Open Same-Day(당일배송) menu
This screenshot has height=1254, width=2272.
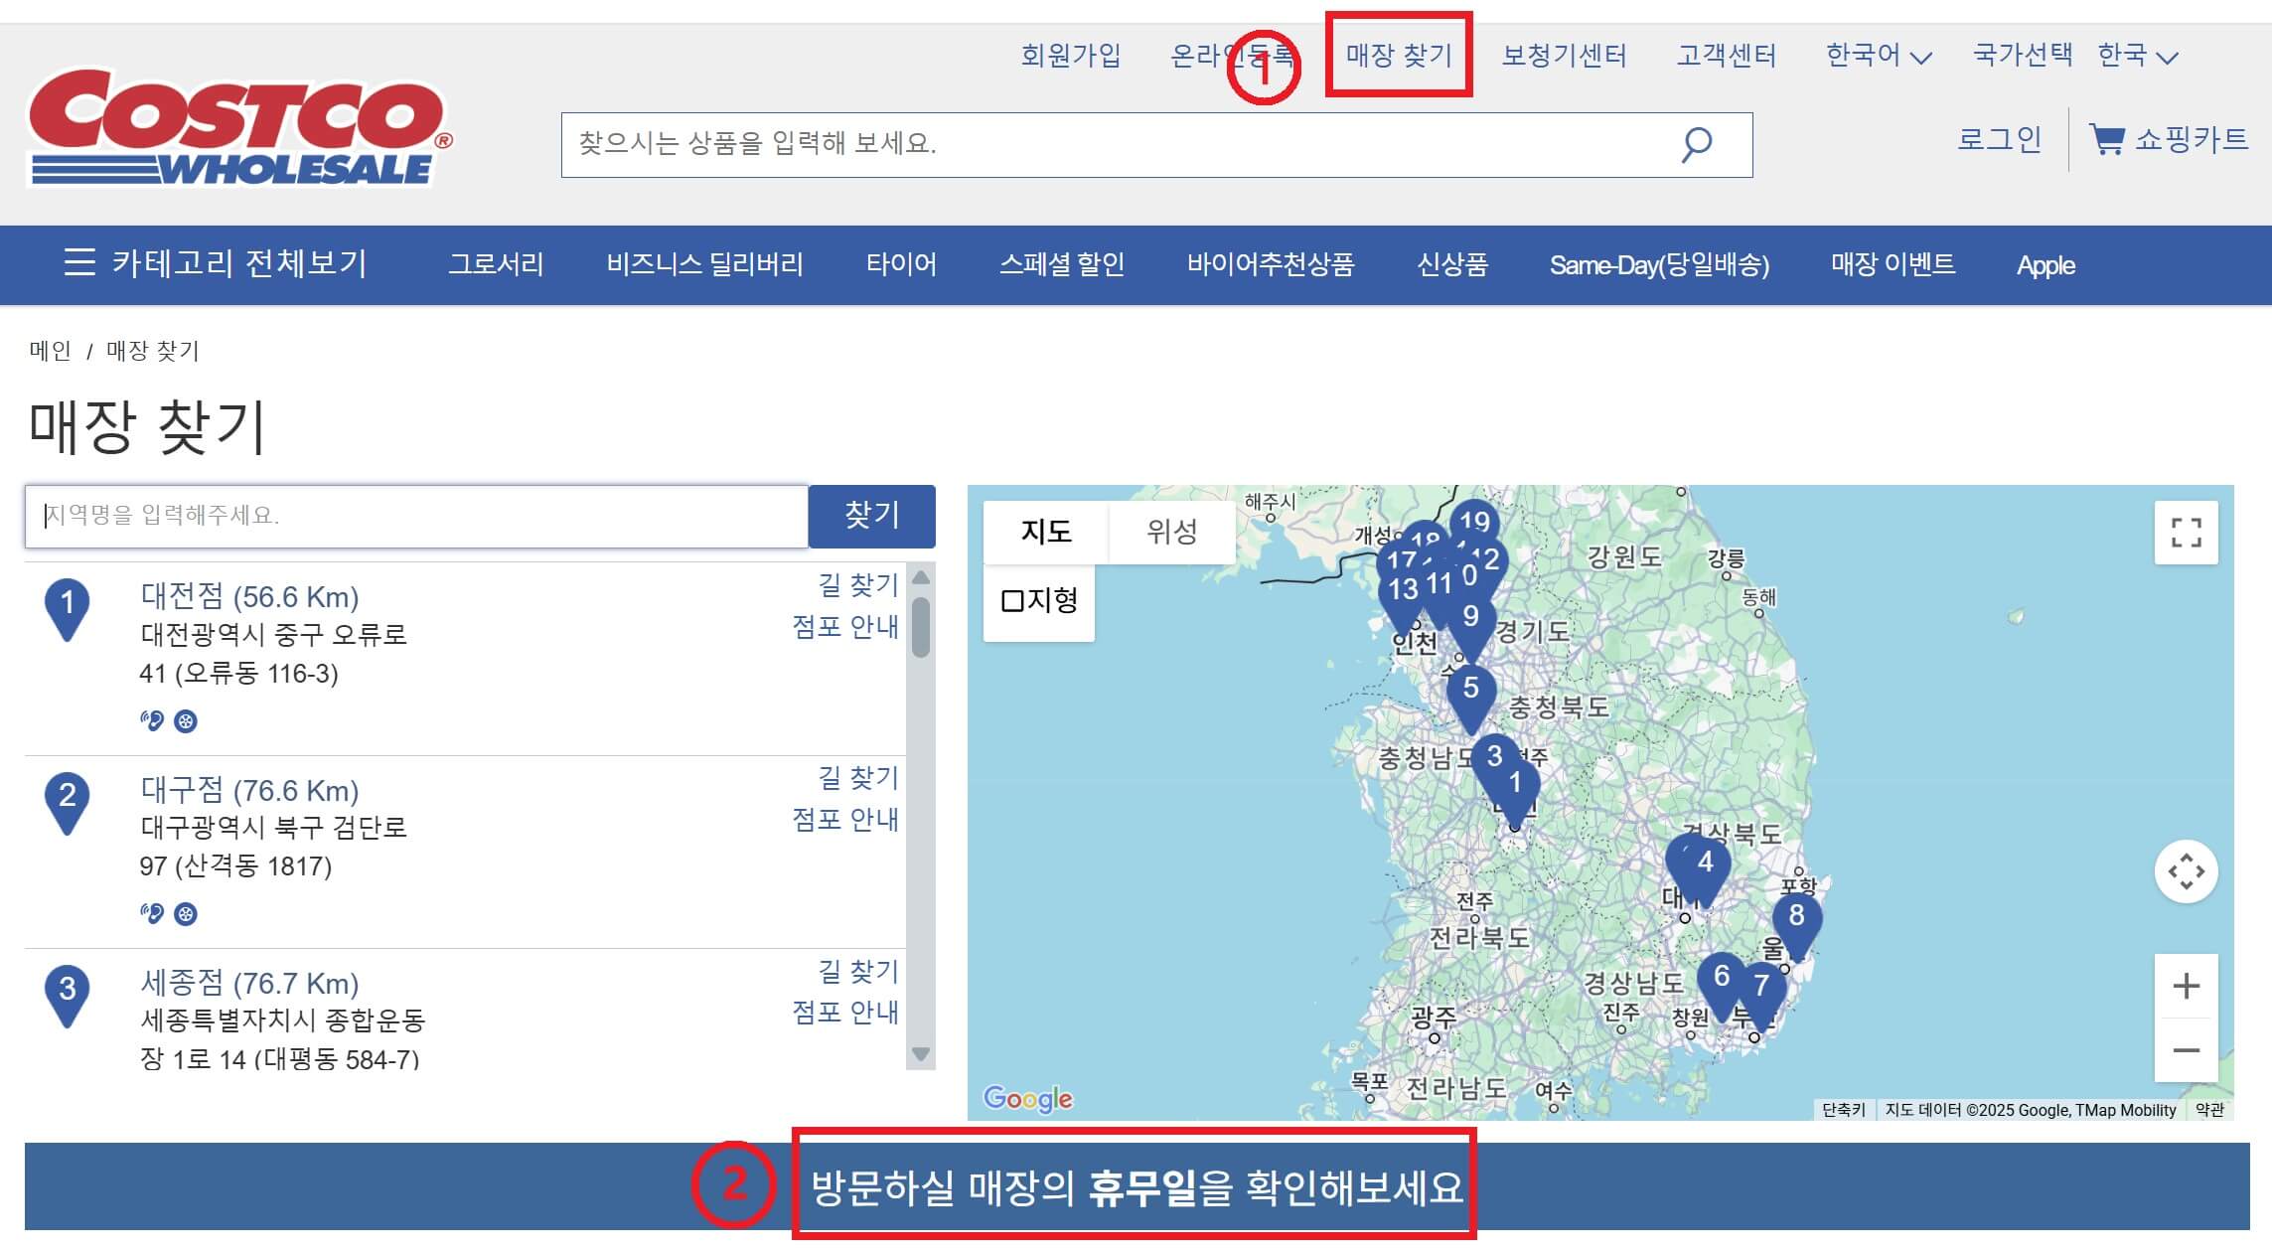(x=1659, y=265)
